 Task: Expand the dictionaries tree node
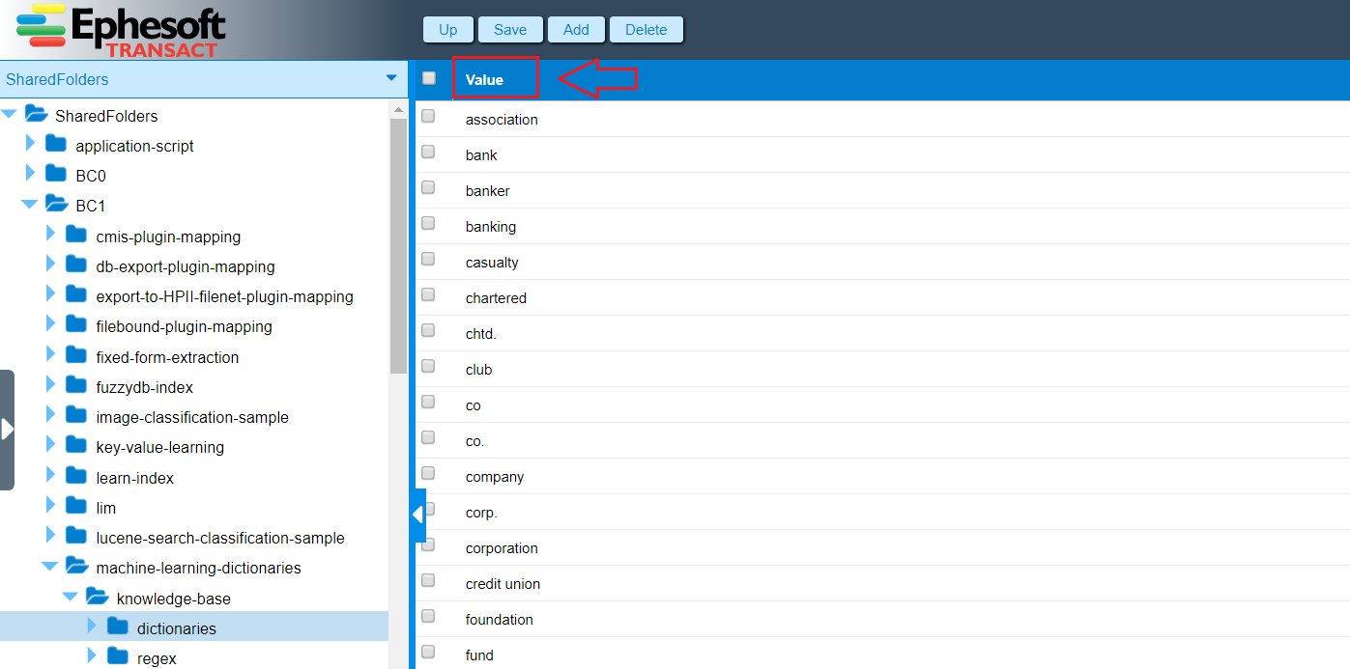[x=93, y=627]
